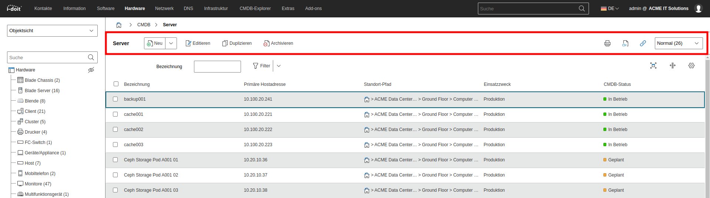Click the column width adjust icon

pyautogui.click(x=673, y=66)
